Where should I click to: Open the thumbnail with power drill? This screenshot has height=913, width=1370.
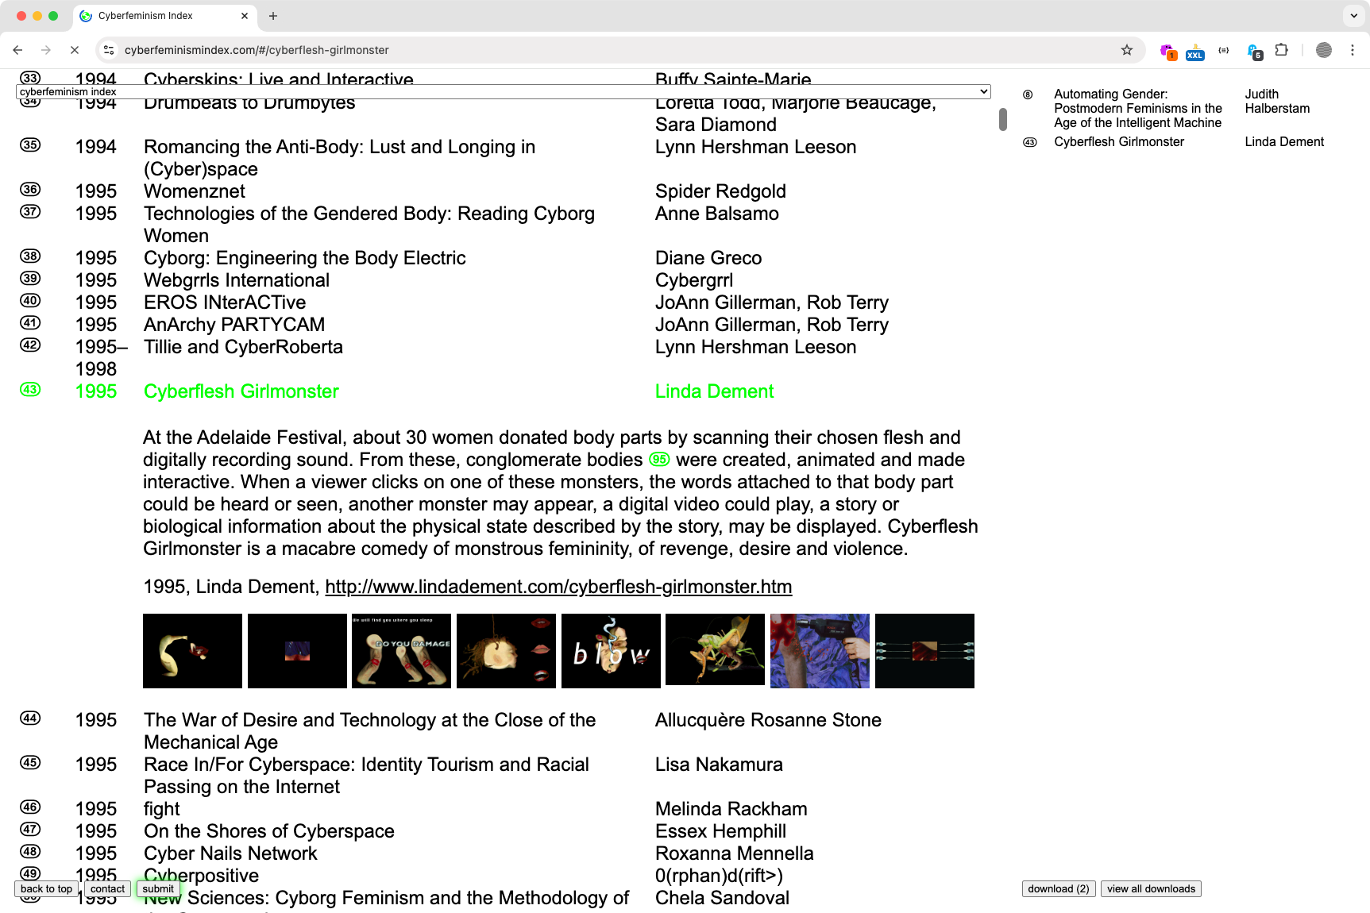click(820, 651)
